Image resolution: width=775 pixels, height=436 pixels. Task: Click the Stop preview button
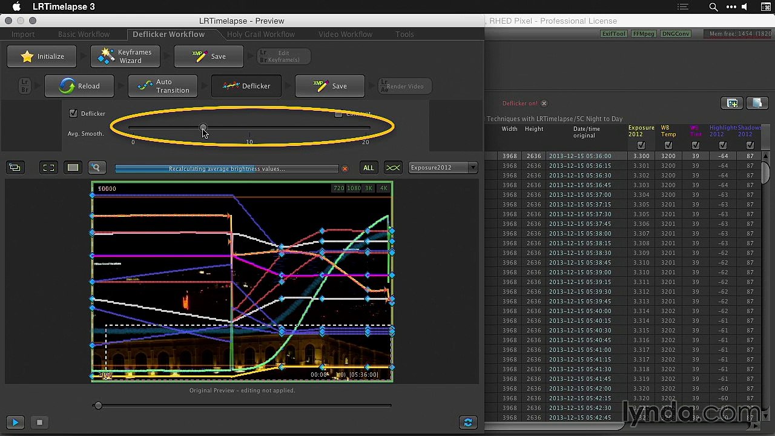point(39,422)
